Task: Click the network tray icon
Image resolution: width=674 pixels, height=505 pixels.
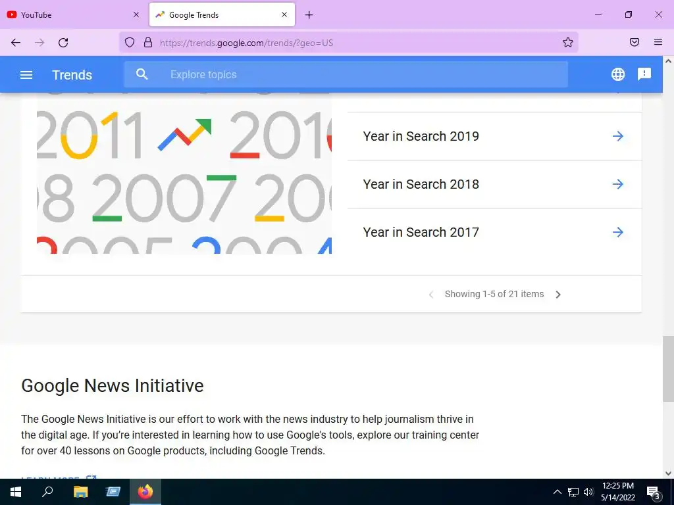Action: pos(573,492)
